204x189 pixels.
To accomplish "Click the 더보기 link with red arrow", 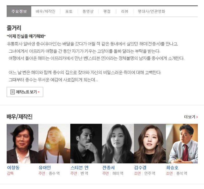I will 191,117.
